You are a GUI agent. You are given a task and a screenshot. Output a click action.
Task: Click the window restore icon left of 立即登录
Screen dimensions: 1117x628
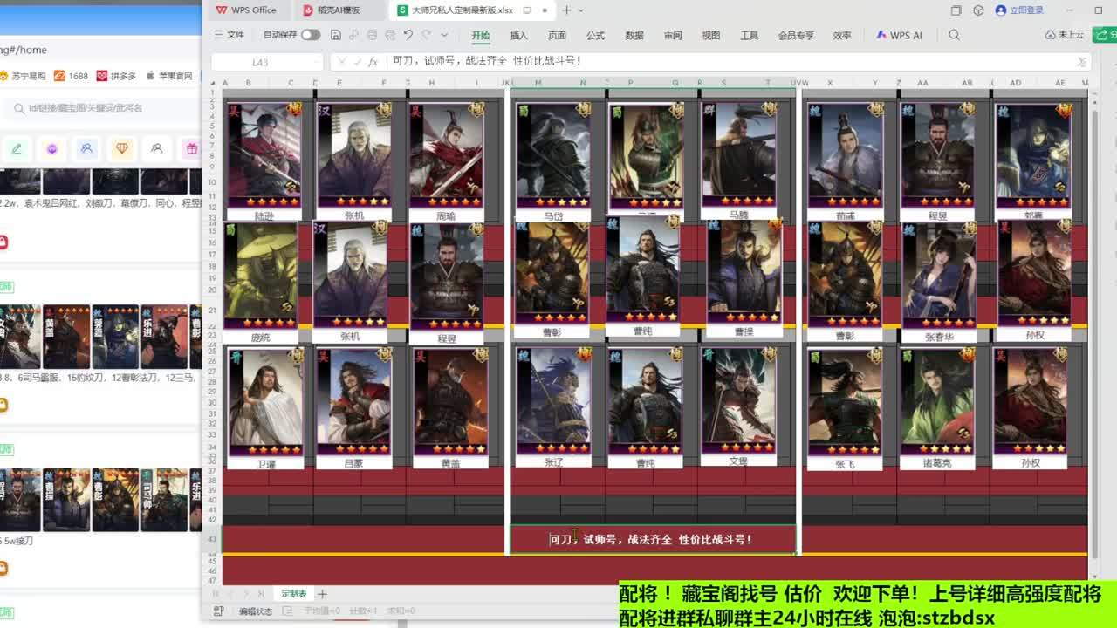(956, 10)
